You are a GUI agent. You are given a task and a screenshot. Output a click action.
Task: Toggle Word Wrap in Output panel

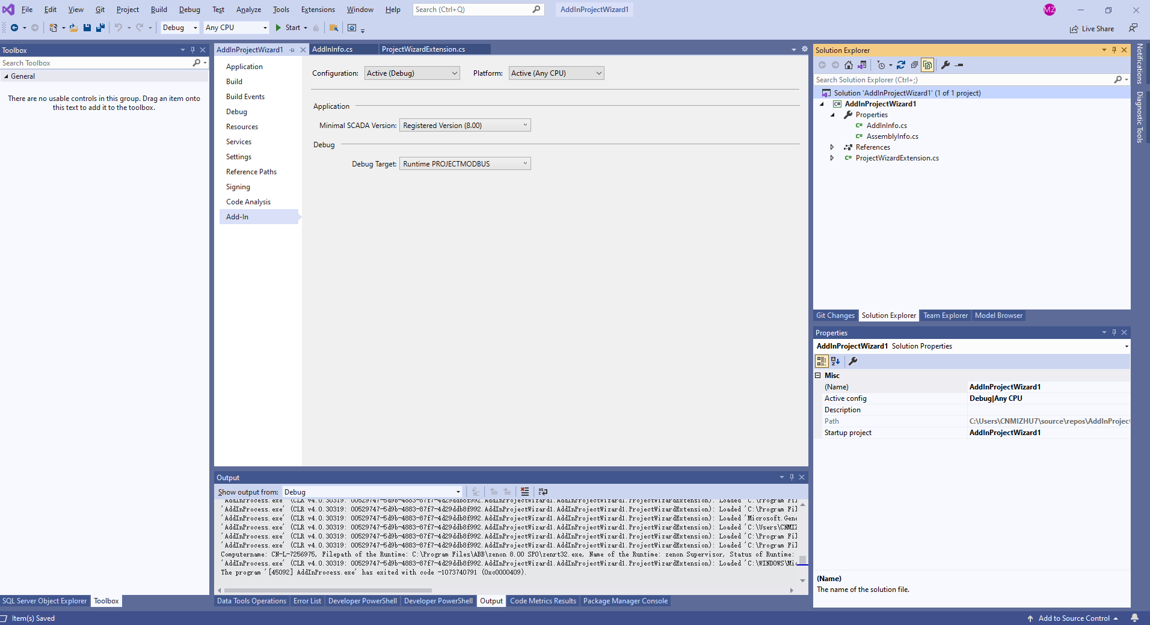[543, 492]
